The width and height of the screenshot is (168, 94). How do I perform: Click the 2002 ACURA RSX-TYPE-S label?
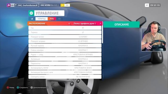click(x=50, y=5)
